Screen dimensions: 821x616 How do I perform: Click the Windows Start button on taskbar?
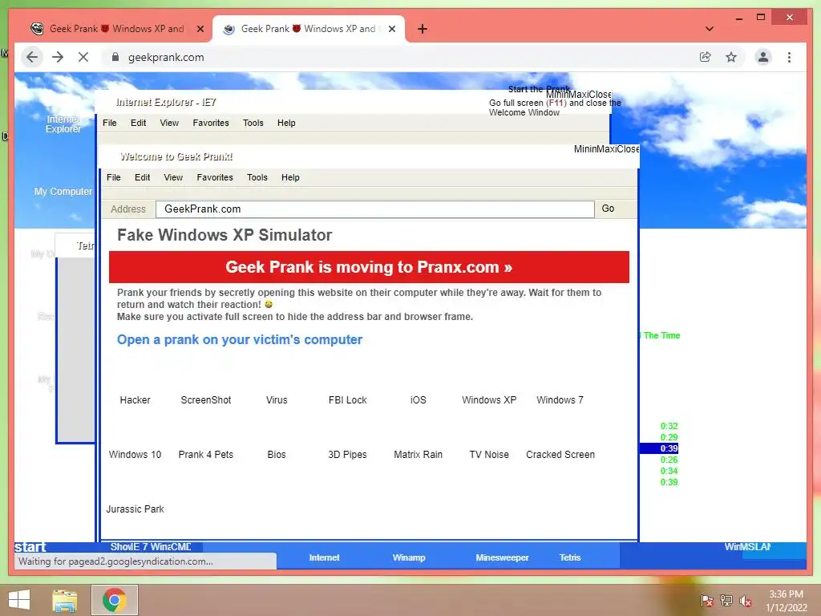(x=19, y=600)
